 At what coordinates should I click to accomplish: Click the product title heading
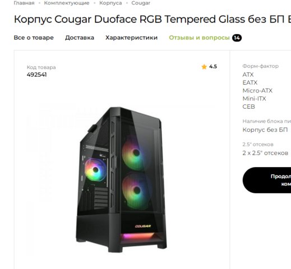coord(153,19)
